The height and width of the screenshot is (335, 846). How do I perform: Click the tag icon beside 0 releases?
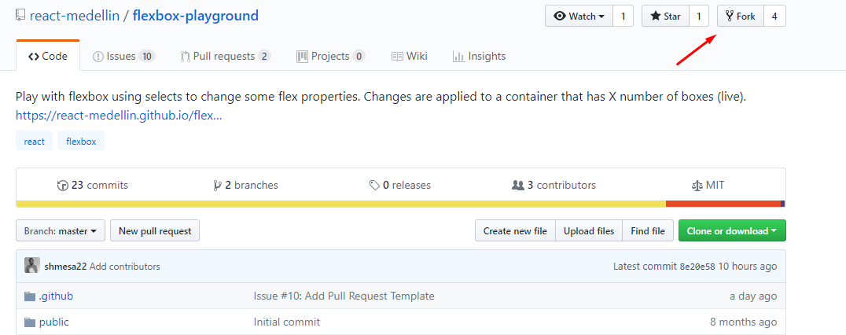(x=374, y=186)
